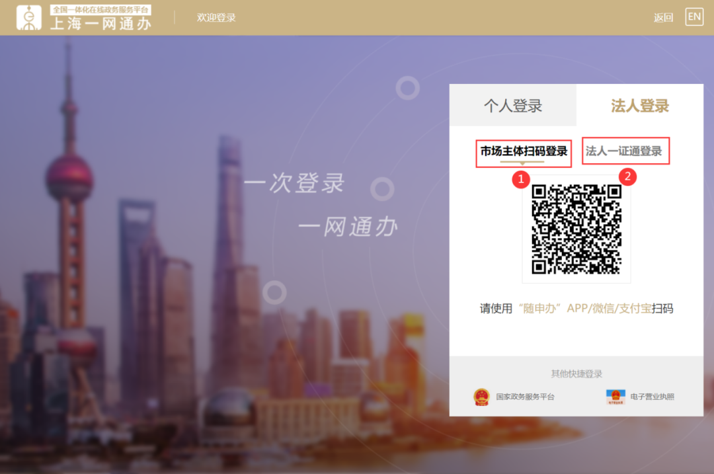Click the 欢迎登录 header text
The height and width of the screenshot is (474, 714).
point(216,18)
